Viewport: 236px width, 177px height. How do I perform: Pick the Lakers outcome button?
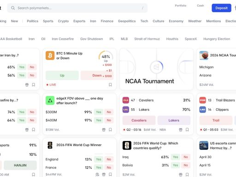(174, 120)
